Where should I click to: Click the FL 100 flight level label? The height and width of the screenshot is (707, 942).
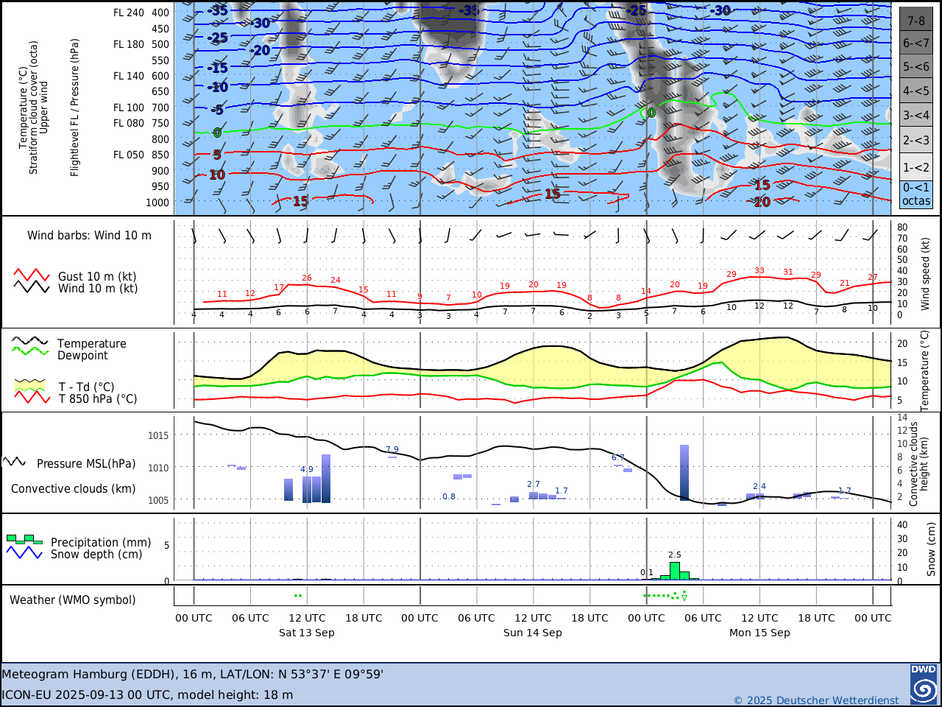(x=129, y=108)
